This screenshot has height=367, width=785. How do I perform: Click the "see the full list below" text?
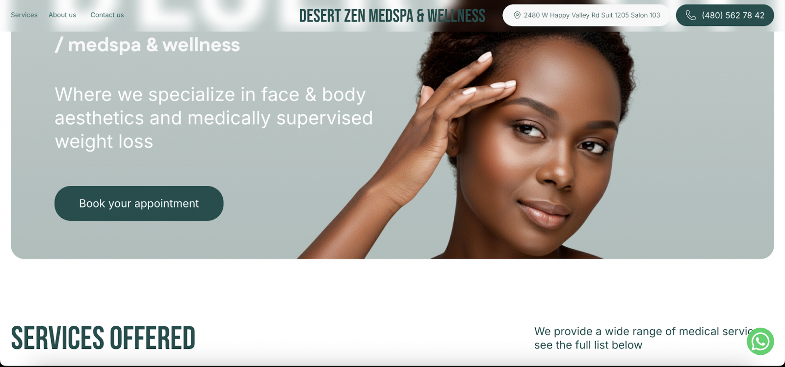coord(588,345)
